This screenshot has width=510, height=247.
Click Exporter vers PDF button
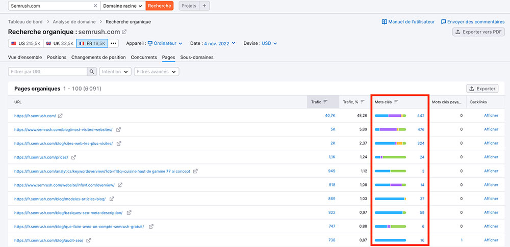click(x=478, y=32)
